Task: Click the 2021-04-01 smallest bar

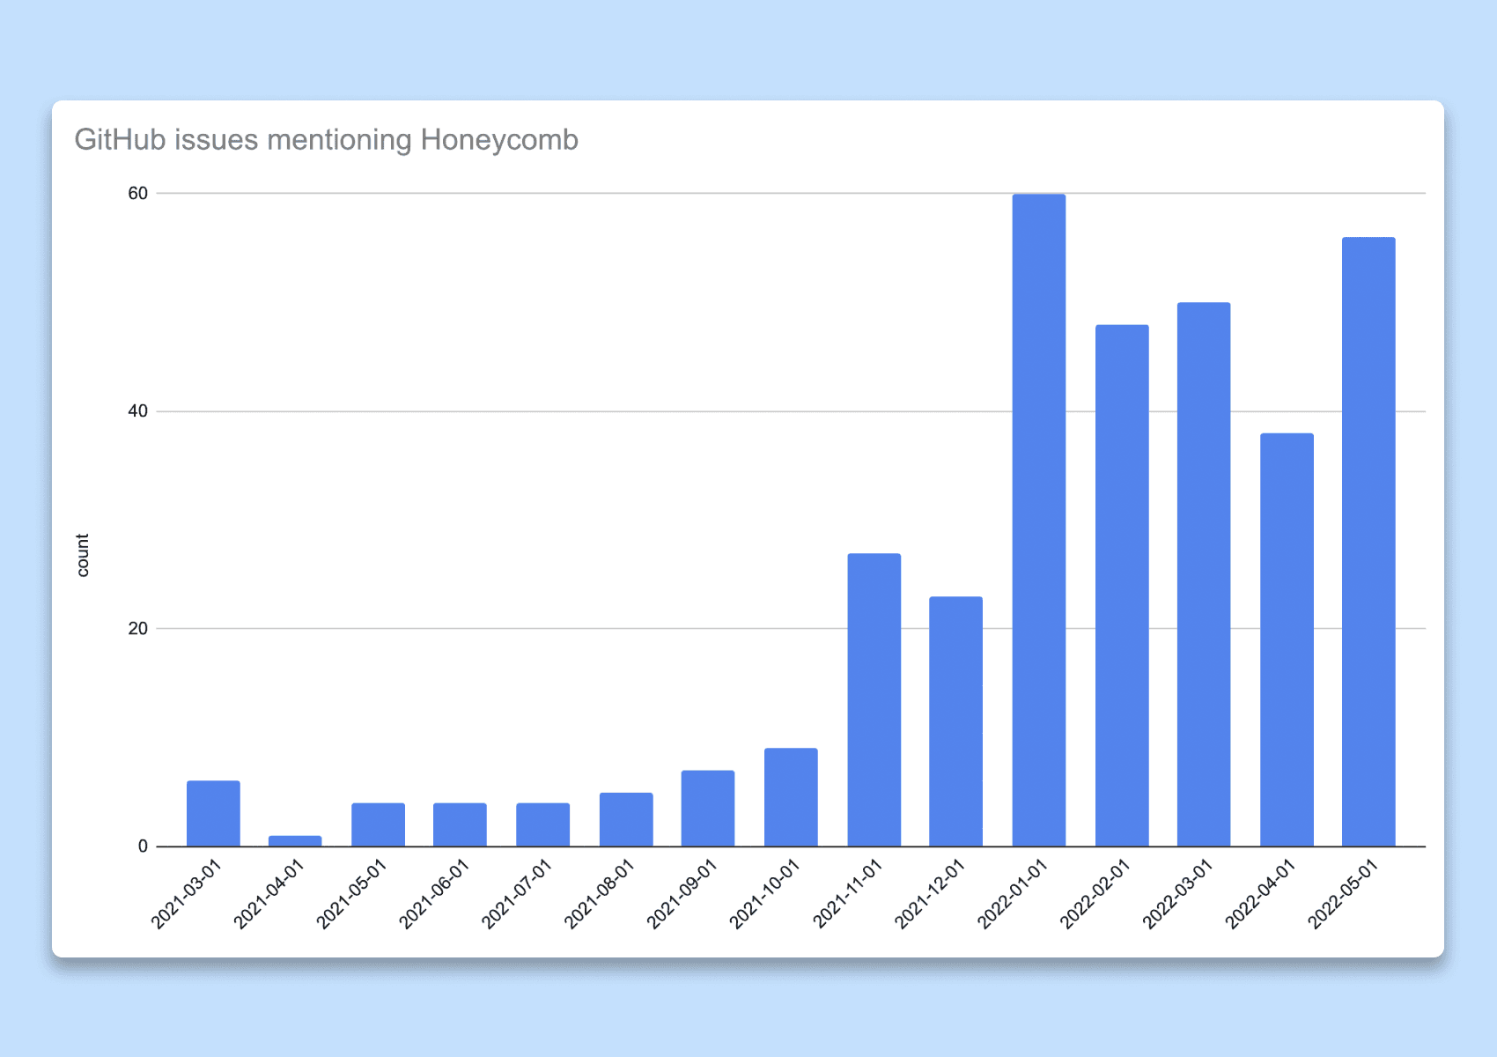Action: pyautogui.click(x=295, y=841)
